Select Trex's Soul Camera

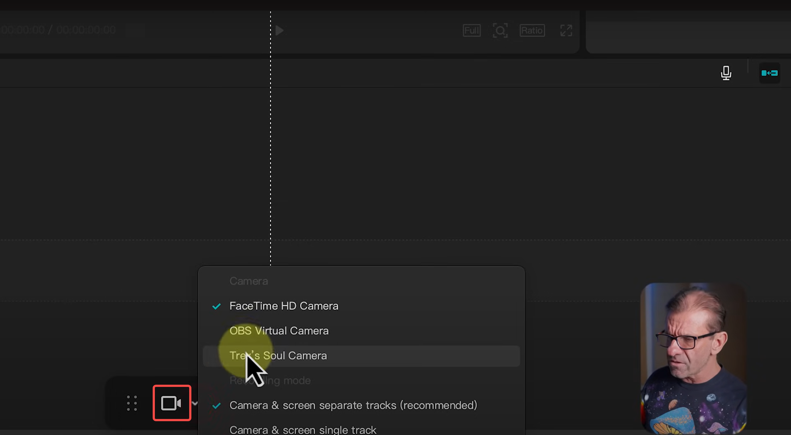point(278,356)
